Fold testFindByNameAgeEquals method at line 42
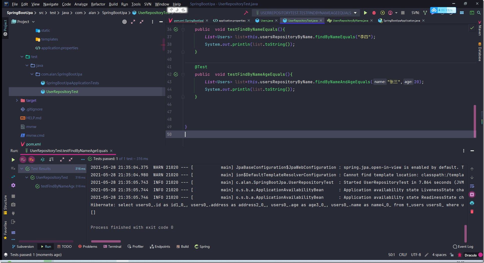 [183, 74]
